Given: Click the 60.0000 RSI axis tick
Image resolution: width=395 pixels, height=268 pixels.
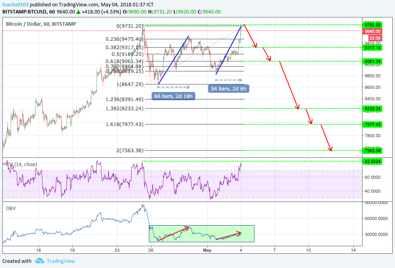Looking at the screenshot, I should (372, 177).
